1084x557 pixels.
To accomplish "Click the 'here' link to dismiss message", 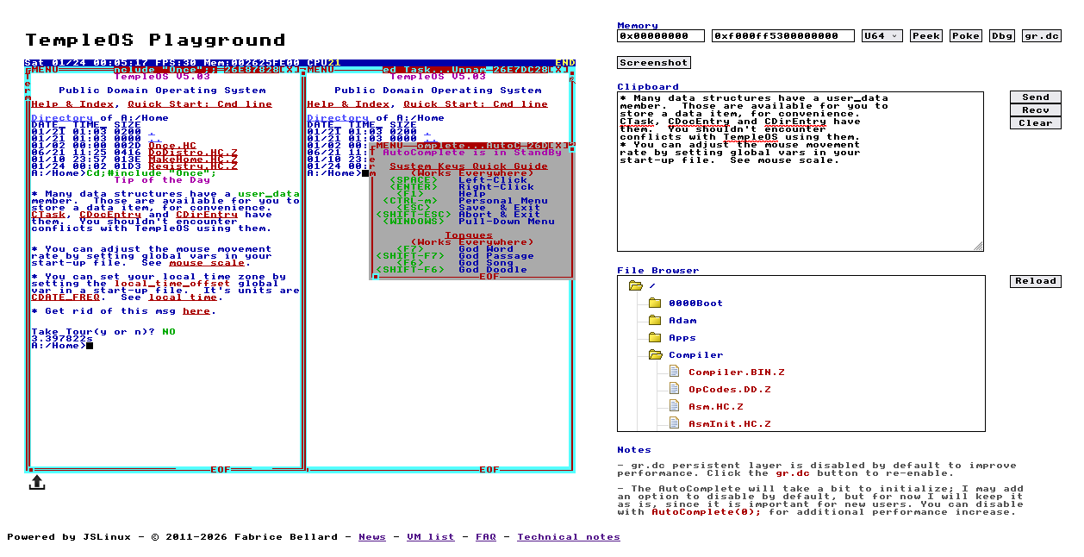I will (x=196, y=311).
